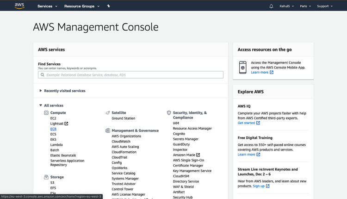Click Get started under AWS IQ

tap(246, 123)
